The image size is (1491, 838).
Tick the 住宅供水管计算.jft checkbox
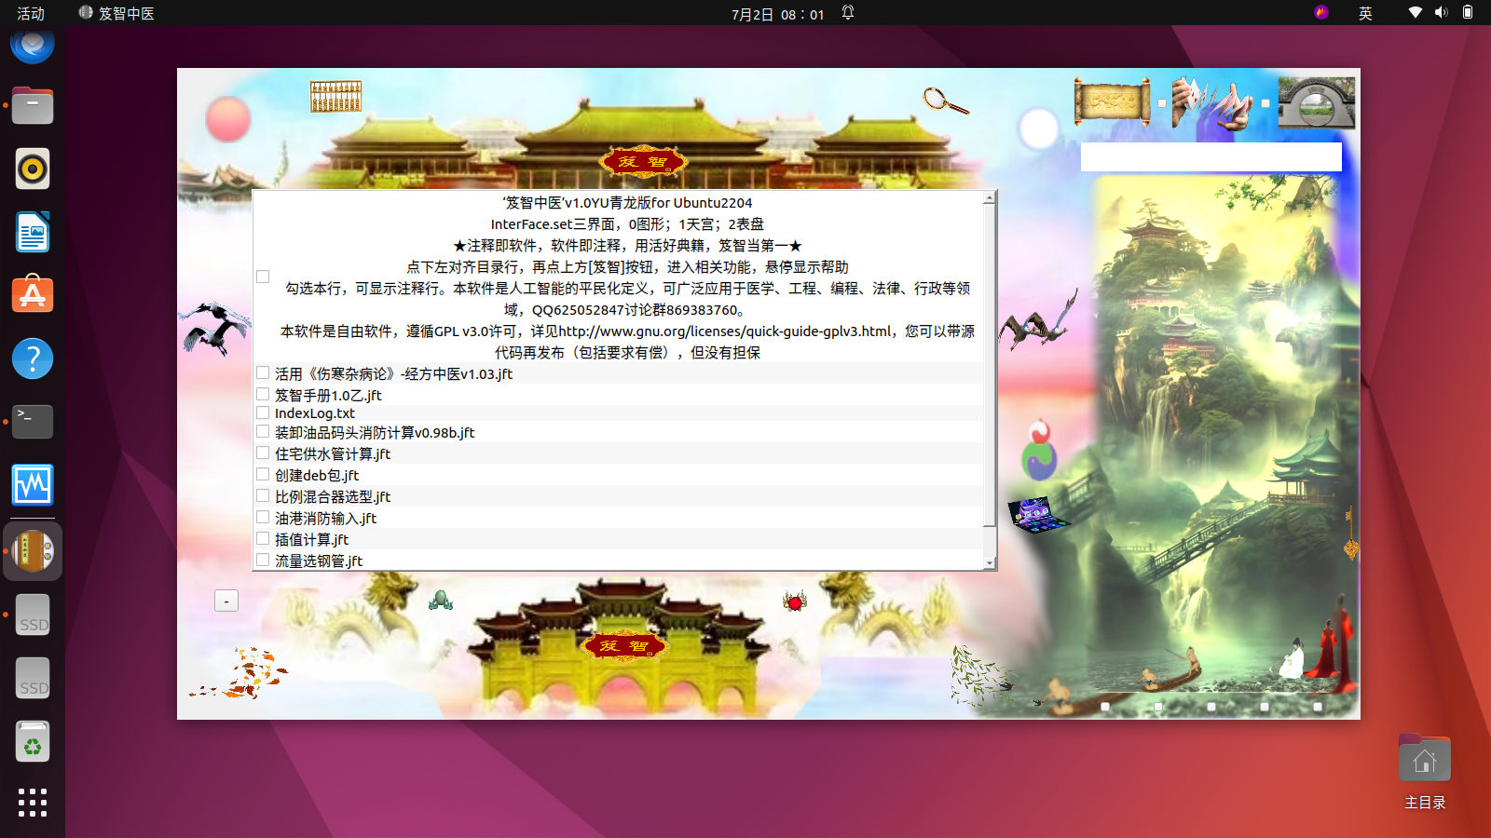pyautogui.click(x=263, y=453)
